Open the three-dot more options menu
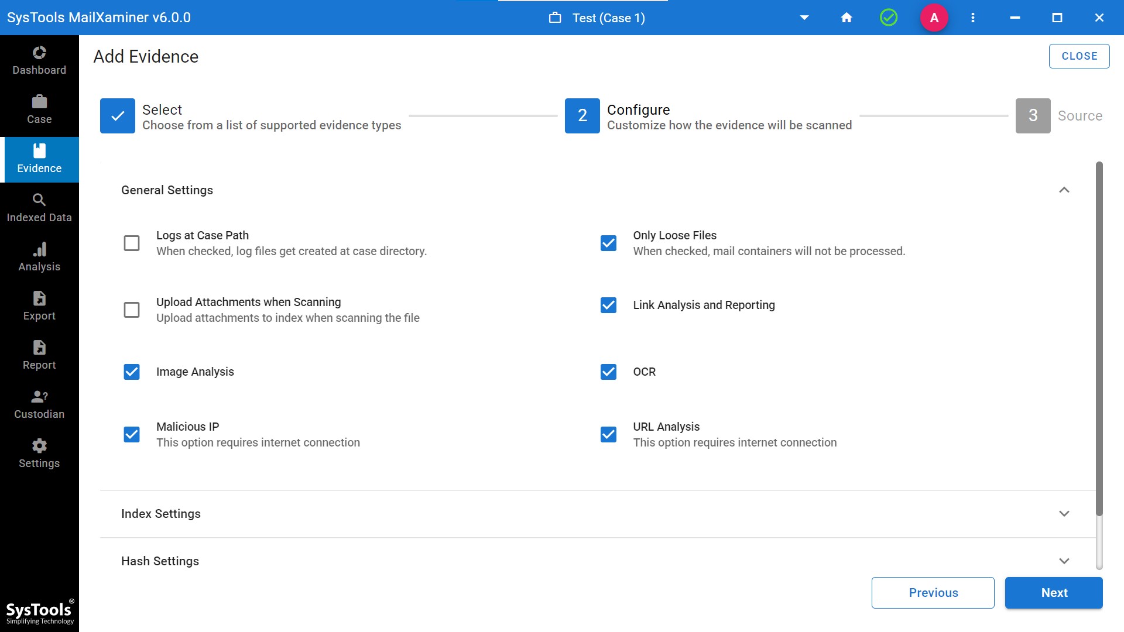 (x=973, y=18)
